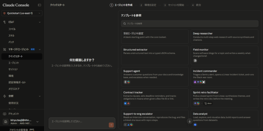Open the ドキュメント link
The image size is (263, 131).
[x=14, y=114]
